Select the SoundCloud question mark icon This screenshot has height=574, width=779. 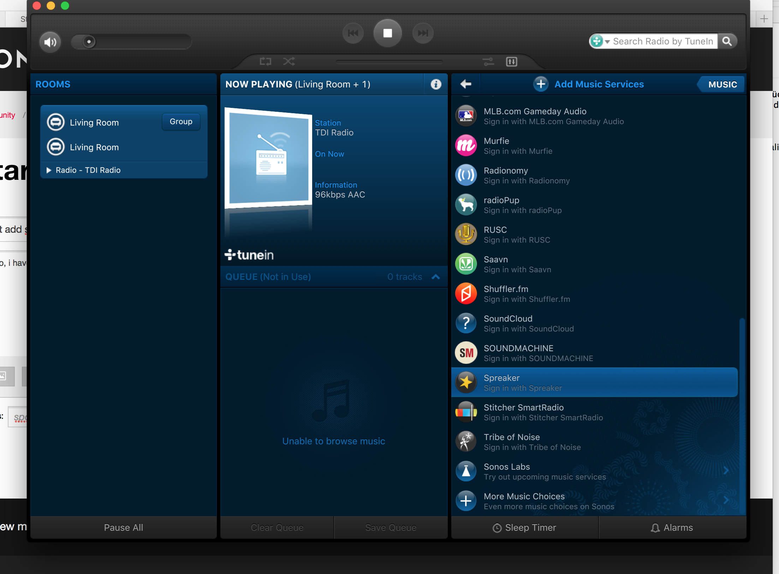click(x=466, y=323)
